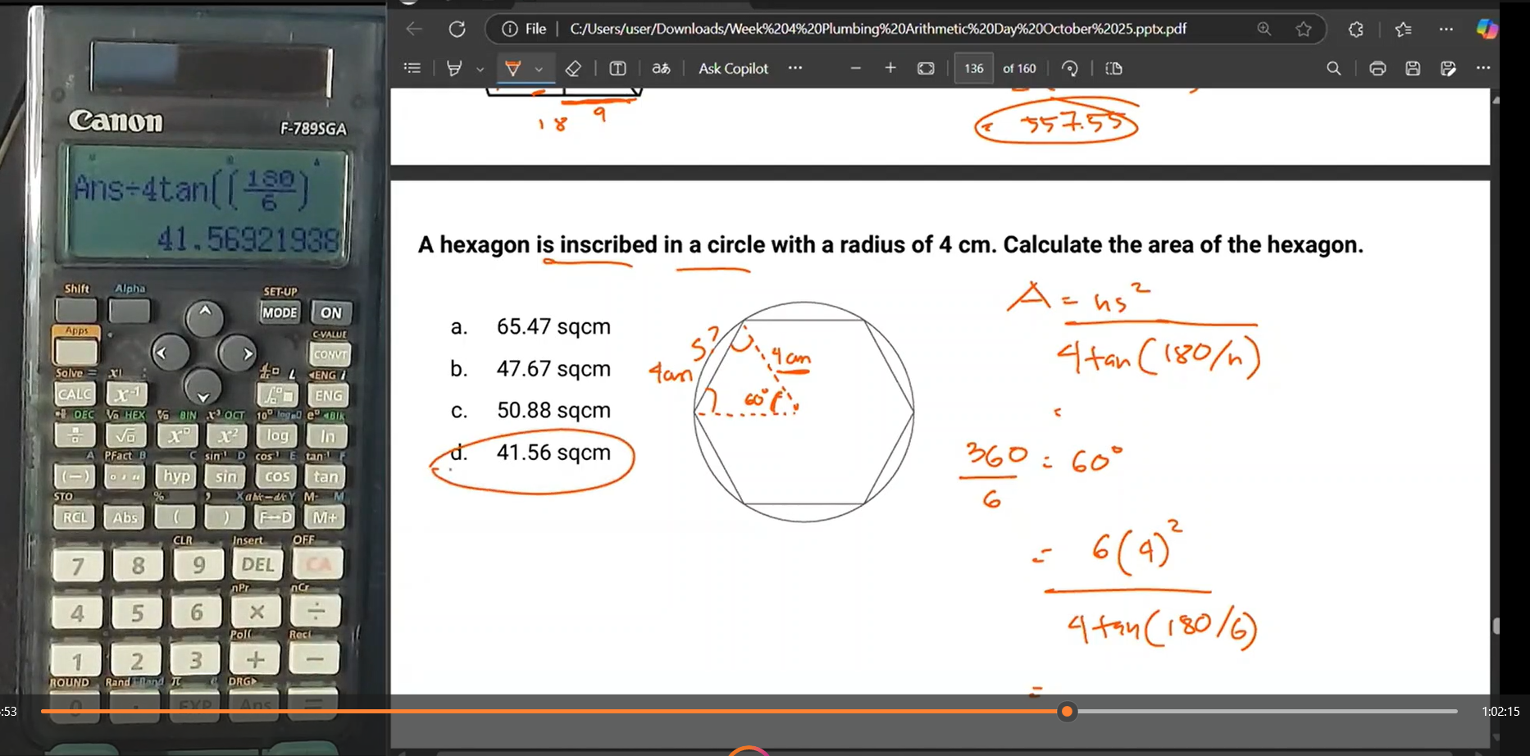The width and height of the screenshot is (1530, 756).
Task: Click the calculator ln key
Action: click(327, 436)
